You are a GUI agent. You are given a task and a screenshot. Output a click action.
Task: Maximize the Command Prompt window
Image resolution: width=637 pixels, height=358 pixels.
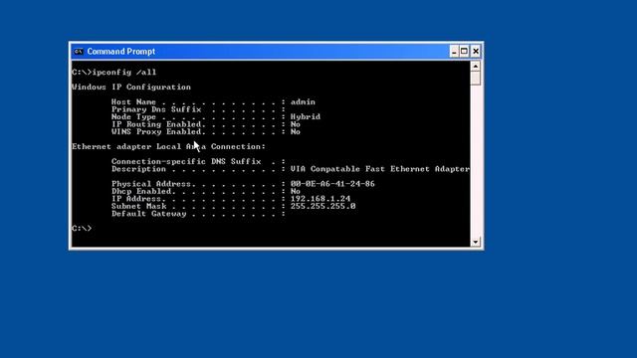(x=465, y=52)
